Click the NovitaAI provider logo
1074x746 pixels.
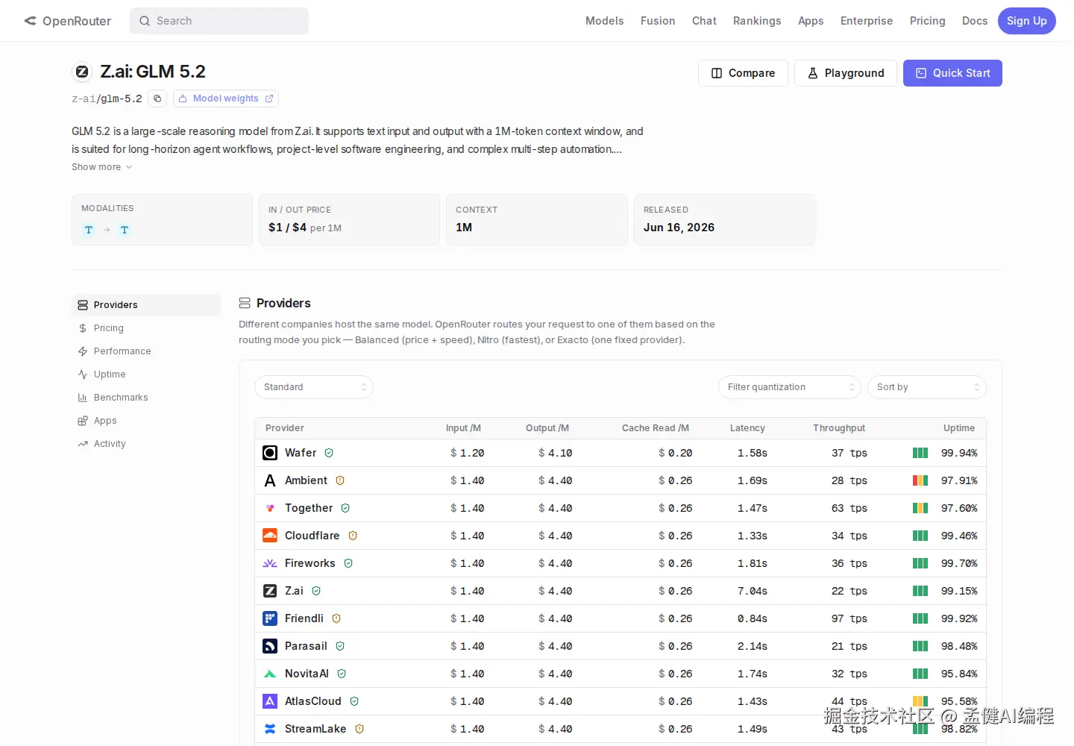pyautogui.click(x=270, y=674)
